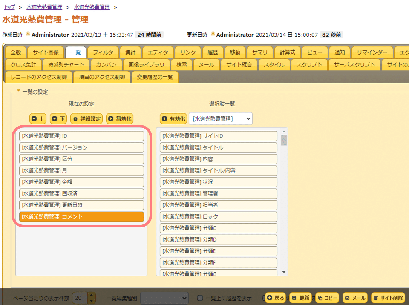This screenshot has height=305, width=409.
Task: Open the リンク tab
Action: tap(188, 52)
